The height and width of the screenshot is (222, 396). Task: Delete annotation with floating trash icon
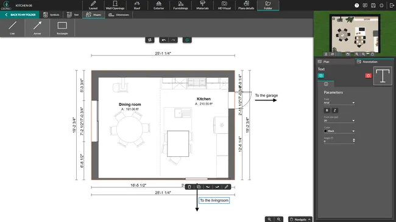(x=189, y=187)
